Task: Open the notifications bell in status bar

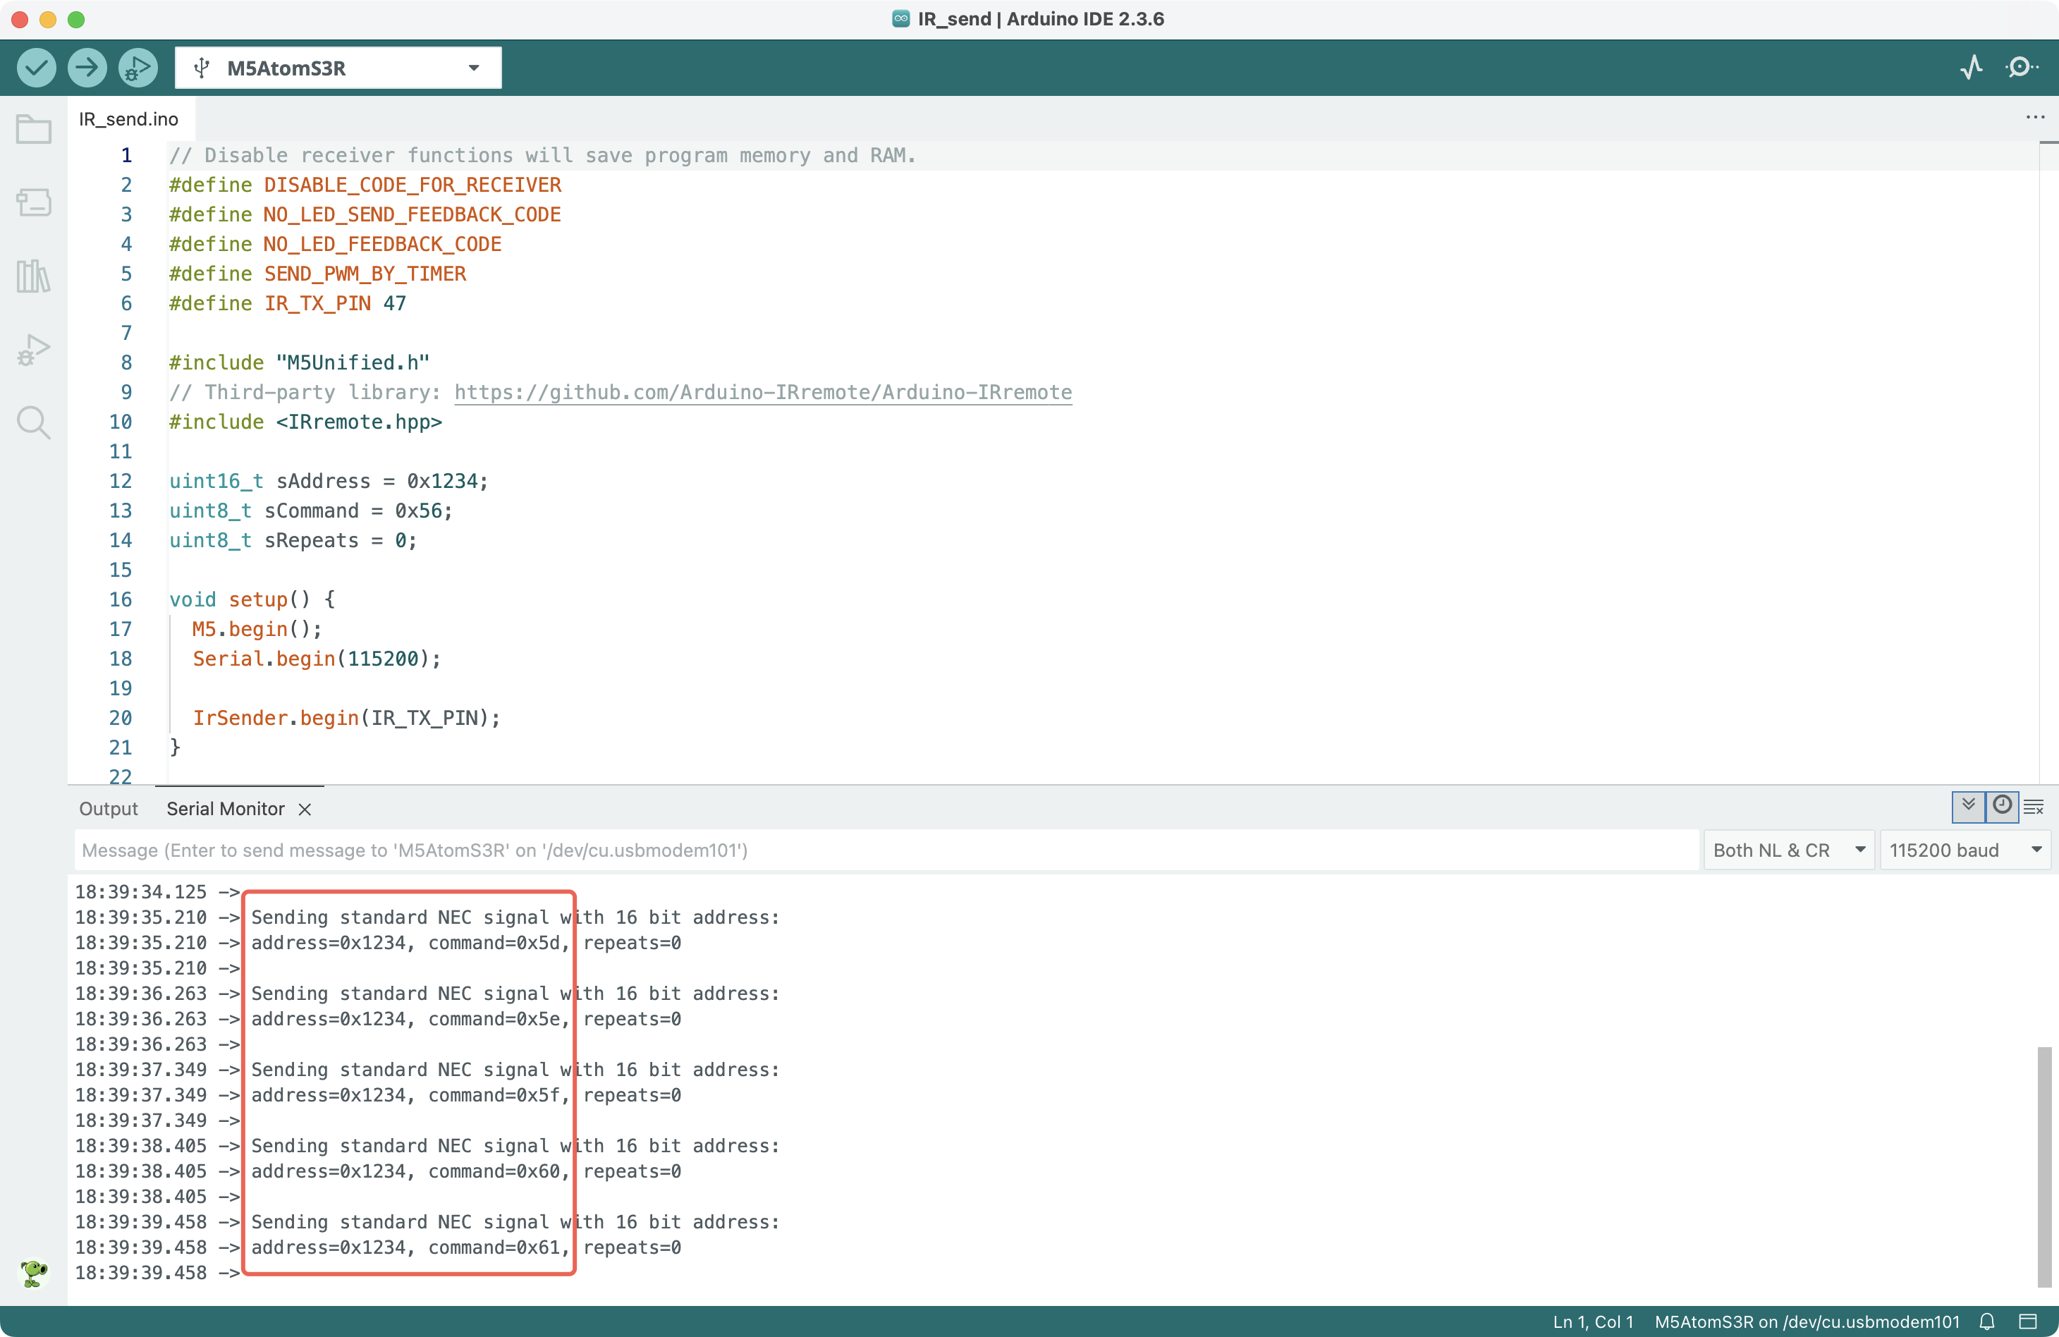Action: [x=1987, y=1321]
